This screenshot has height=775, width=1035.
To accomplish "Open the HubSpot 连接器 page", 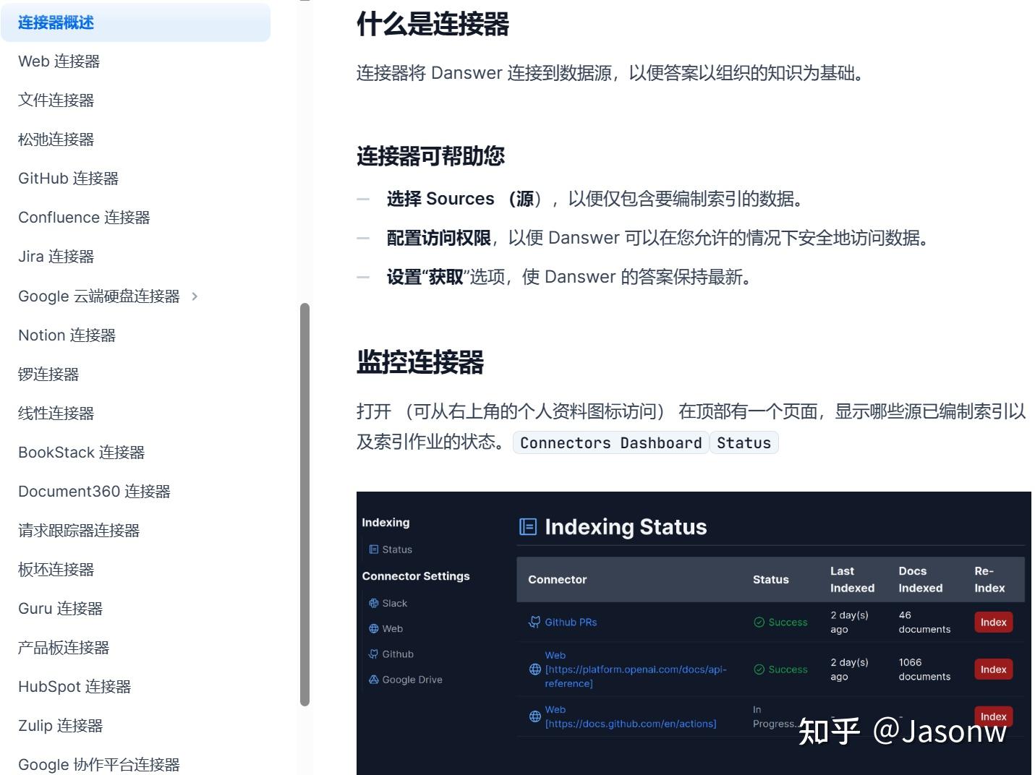I will (x=74, y=687).
